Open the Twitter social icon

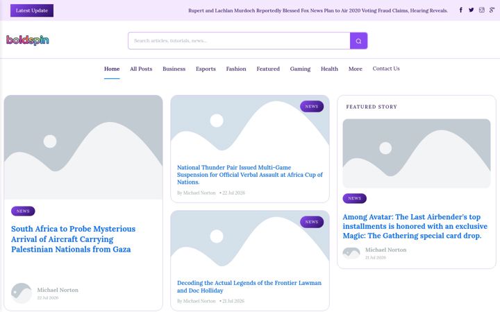[471, 10]
